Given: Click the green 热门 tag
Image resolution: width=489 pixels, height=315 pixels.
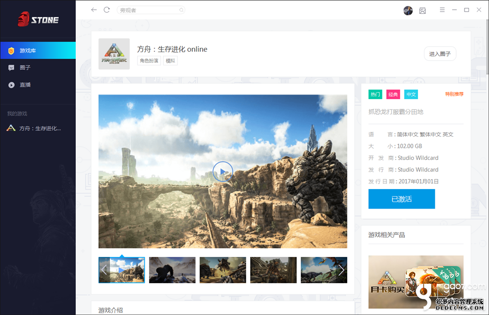Looking at the screenshot, I should (x=375, y=94).
